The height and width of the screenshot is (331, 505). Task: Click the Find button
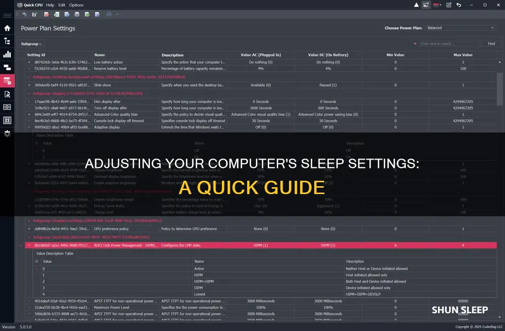491,43
